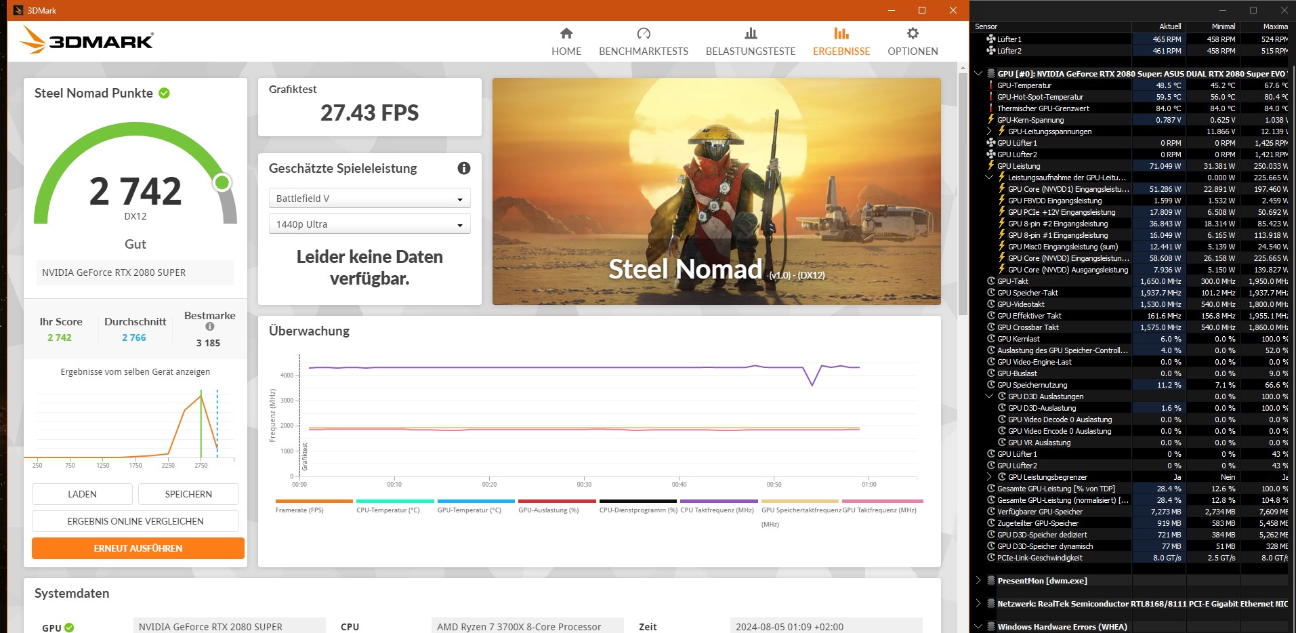This screenshot has width=1296, height=633.
Task: Open the 1440p Ultra resolution dropdown
Action: 370,224
